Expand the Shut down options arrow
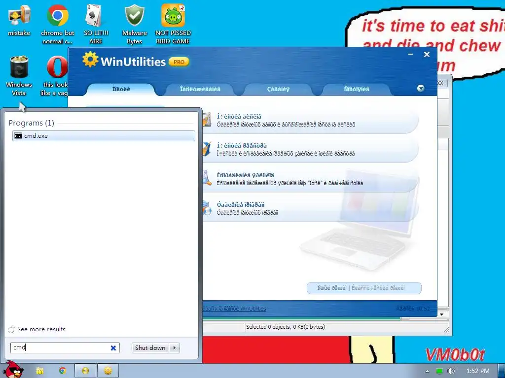 (174, 348)
